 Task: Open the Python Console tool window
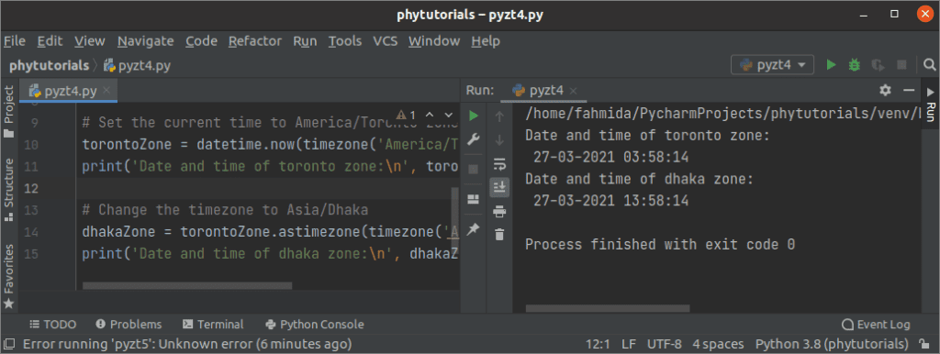pos(314,325)
